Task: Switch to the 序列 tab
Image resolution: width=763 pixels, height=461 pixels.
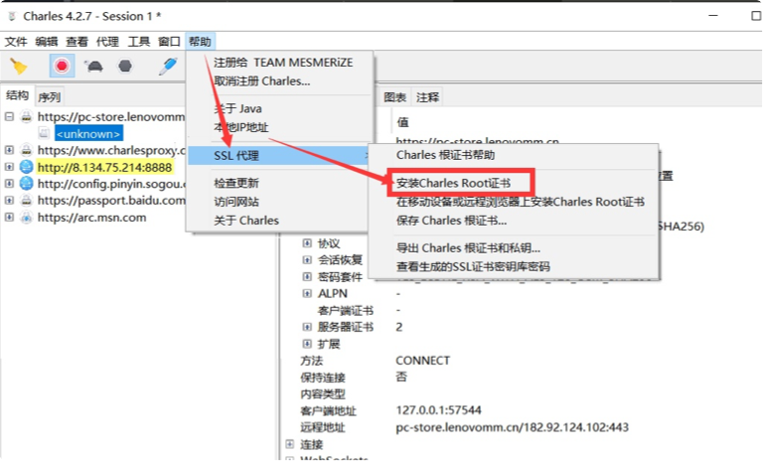Action: (x=49, y=97)
